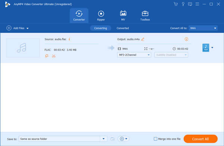Click the M4A output format icon
This screenshot has width=224, height=146.
(x=206, y=48)
